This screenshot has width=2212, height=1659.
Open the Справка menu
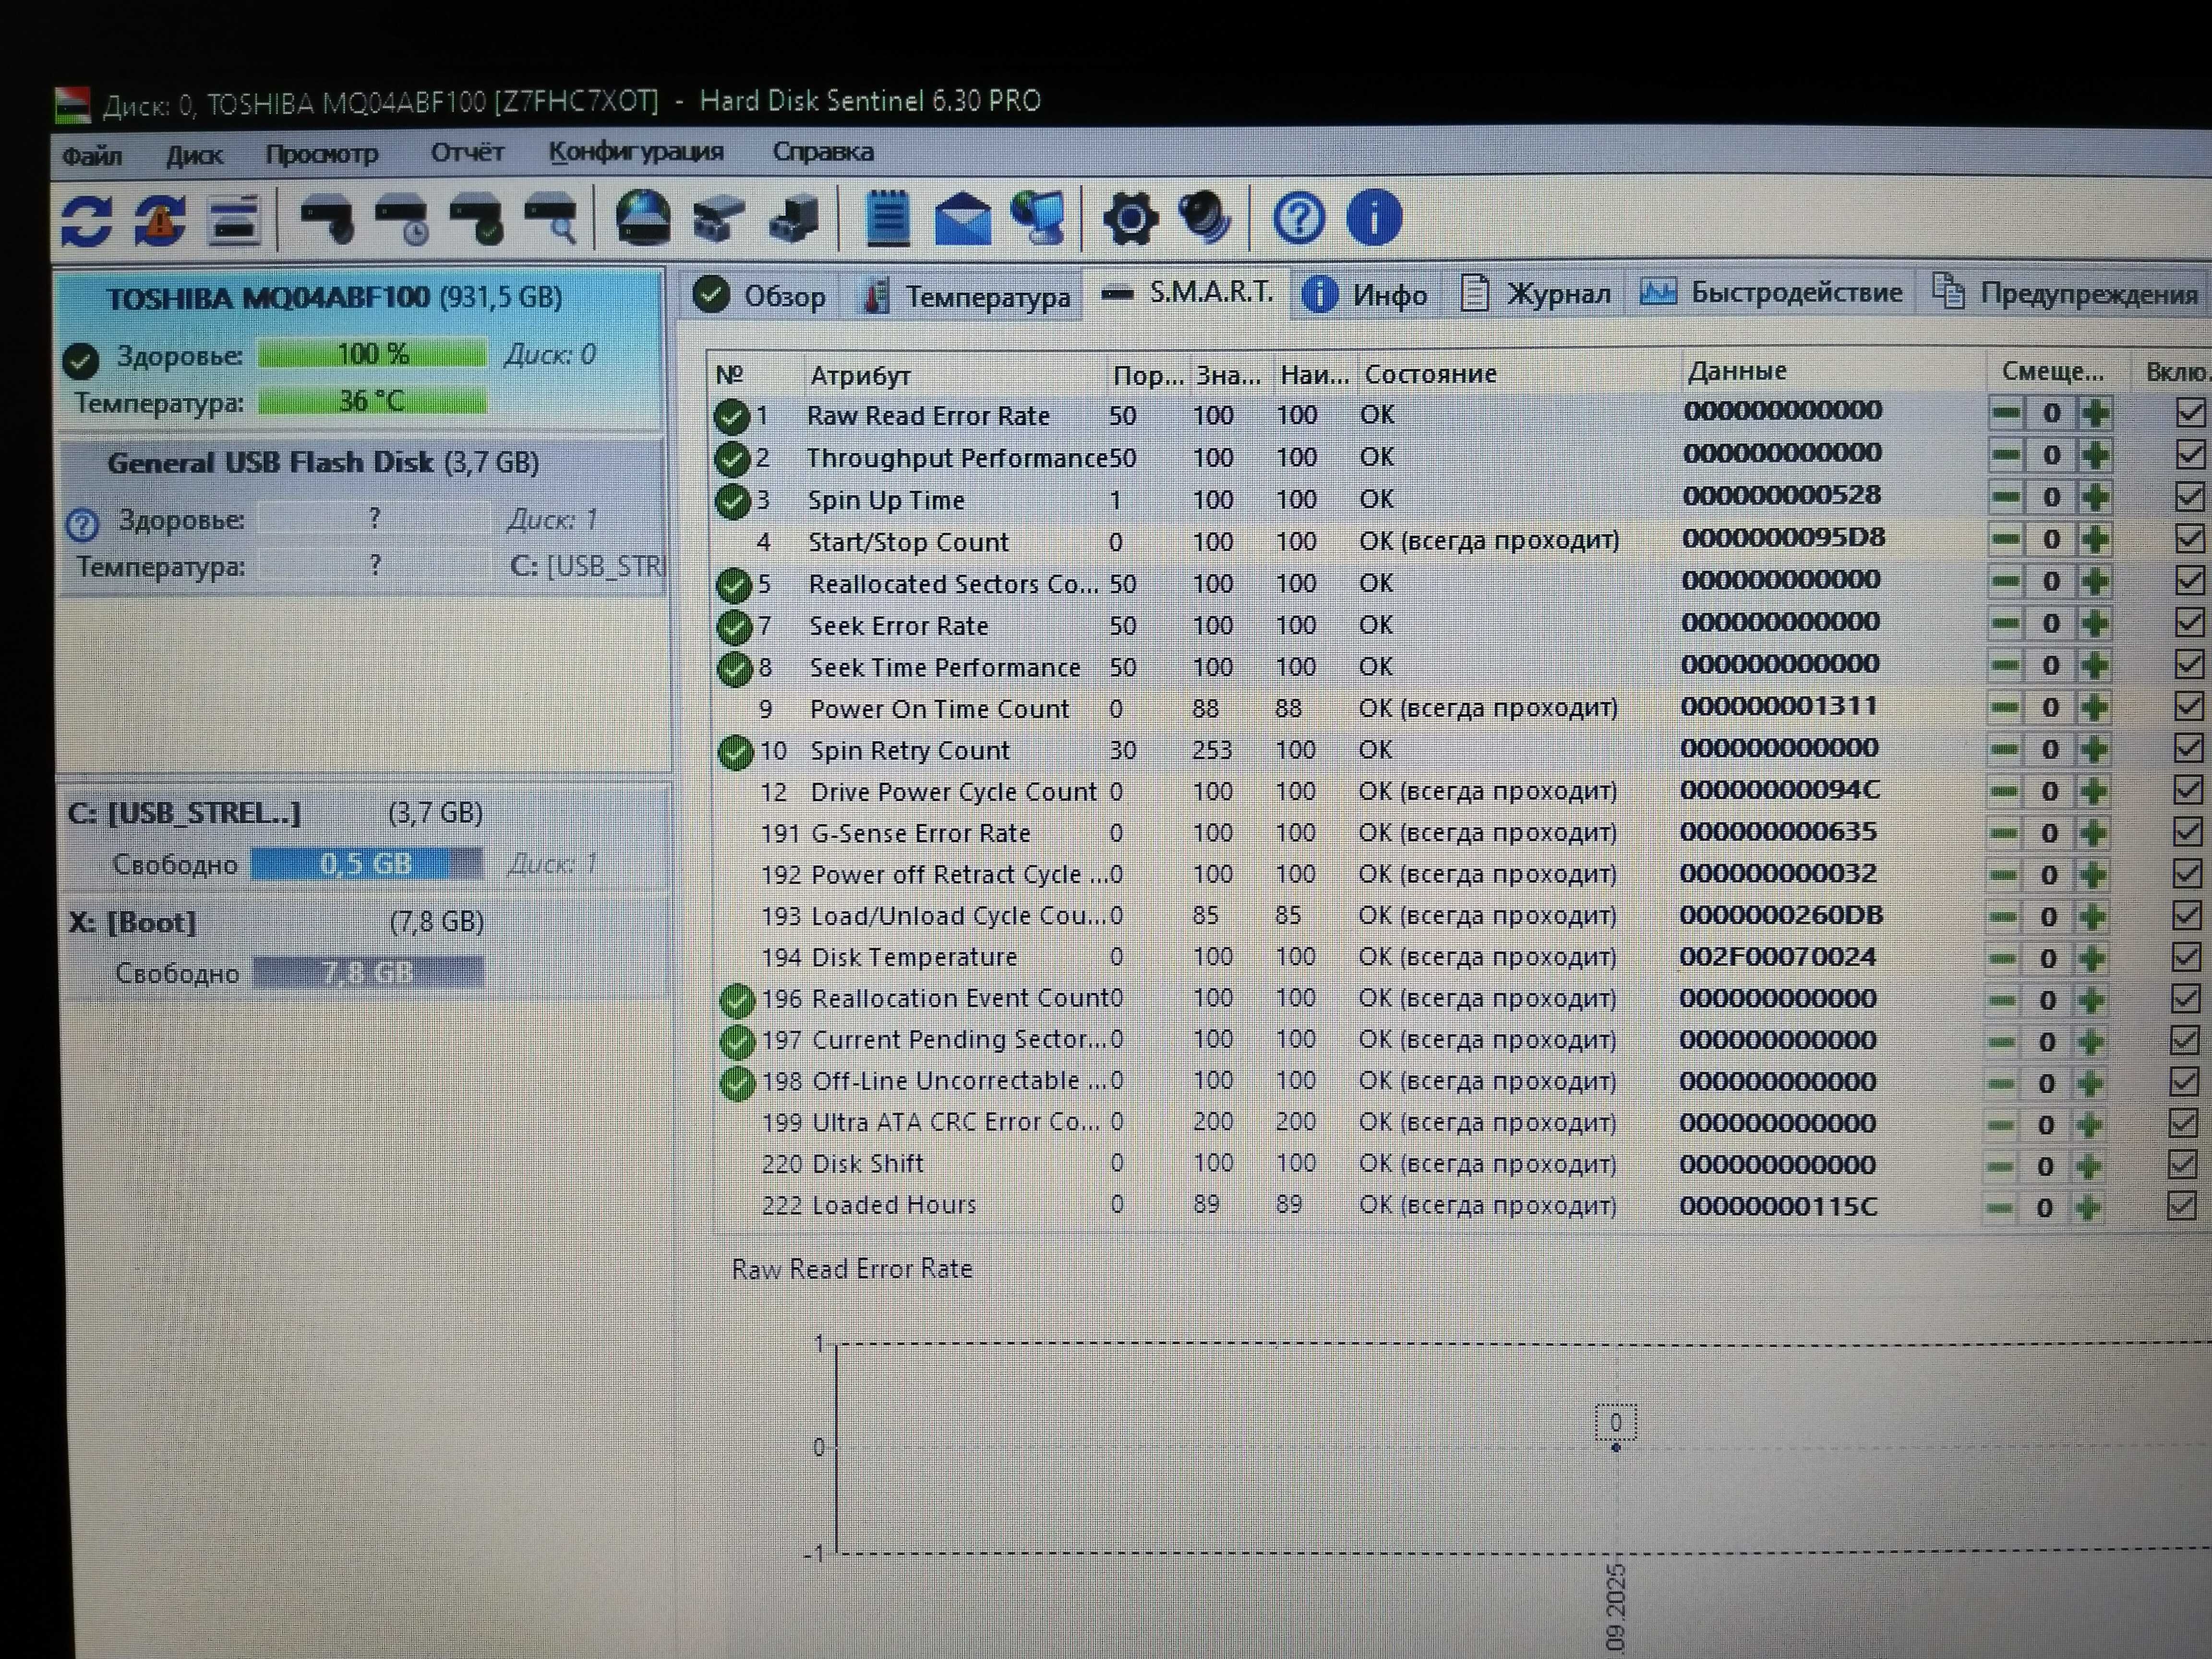click(823, 152)
